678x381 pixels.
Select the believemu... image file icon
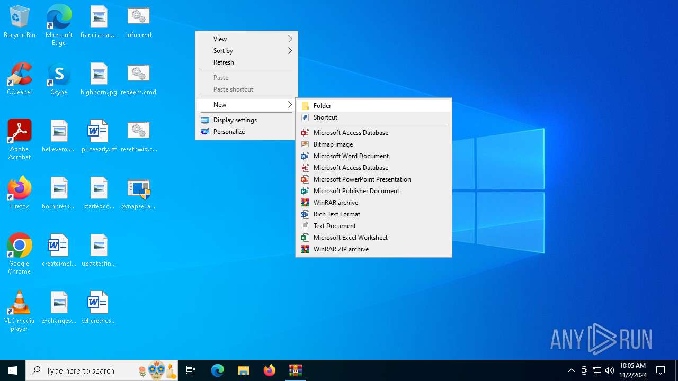[59, 137]
